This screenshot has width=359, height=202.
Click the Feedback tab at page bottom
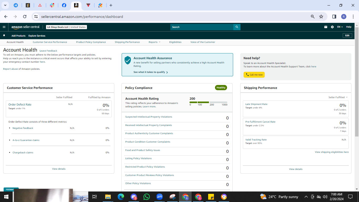coord(11,189)
